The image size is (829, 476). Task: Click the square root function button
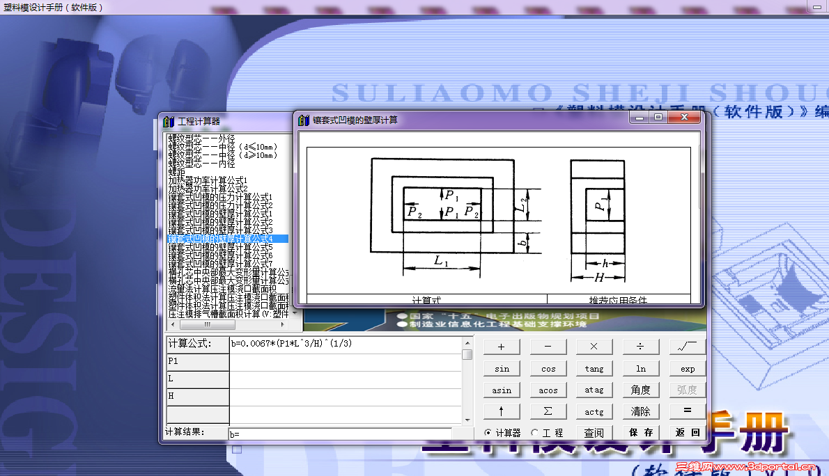coord(686,346)
